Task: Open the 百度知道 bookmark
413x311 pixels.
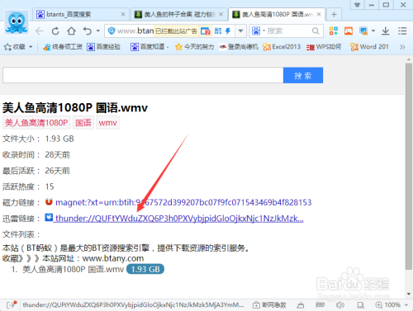Action: pyautogui.click(x=150, y=47)
